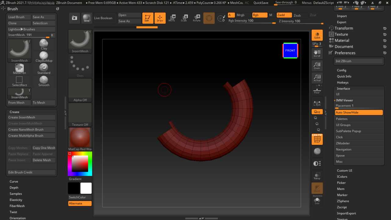Viewport: 391px width, 220px height.
Task: Expand the Curve brush subpalette
Action: pos(14,182)
